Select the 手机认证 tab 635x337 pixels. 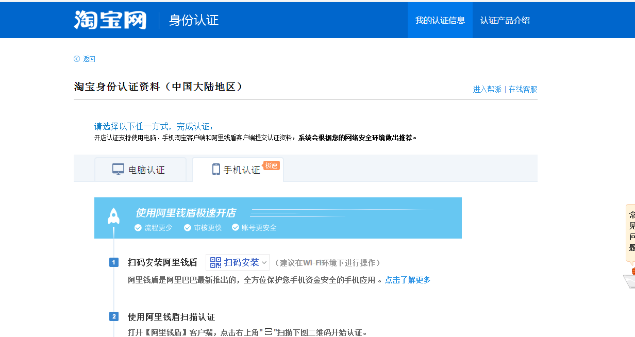point(238,170)
